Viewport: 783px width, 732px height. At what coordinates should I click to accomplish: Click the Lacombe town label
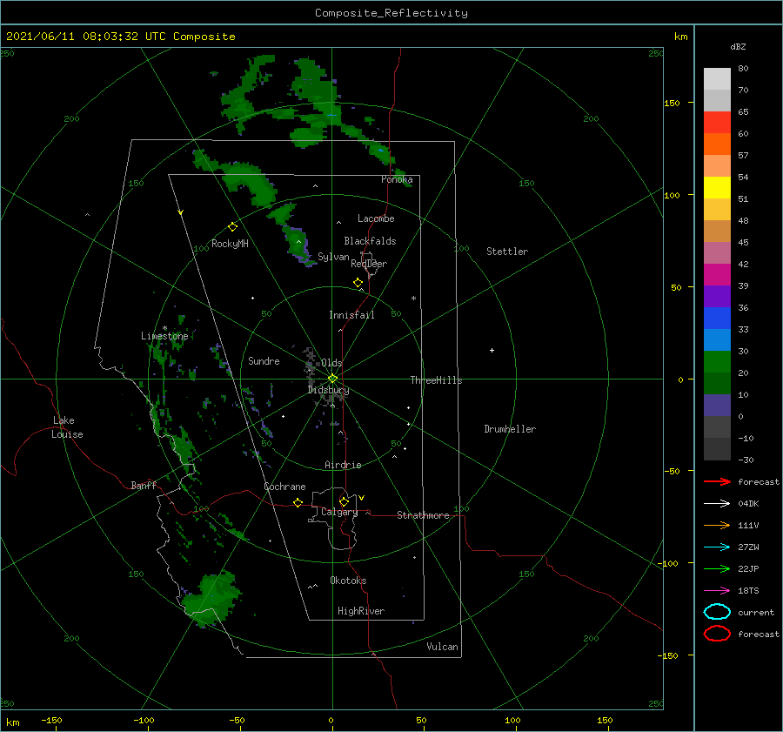(x=376, y=218)
